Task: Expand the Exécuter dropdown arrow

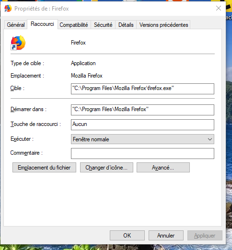Action: tap(210, 139)
